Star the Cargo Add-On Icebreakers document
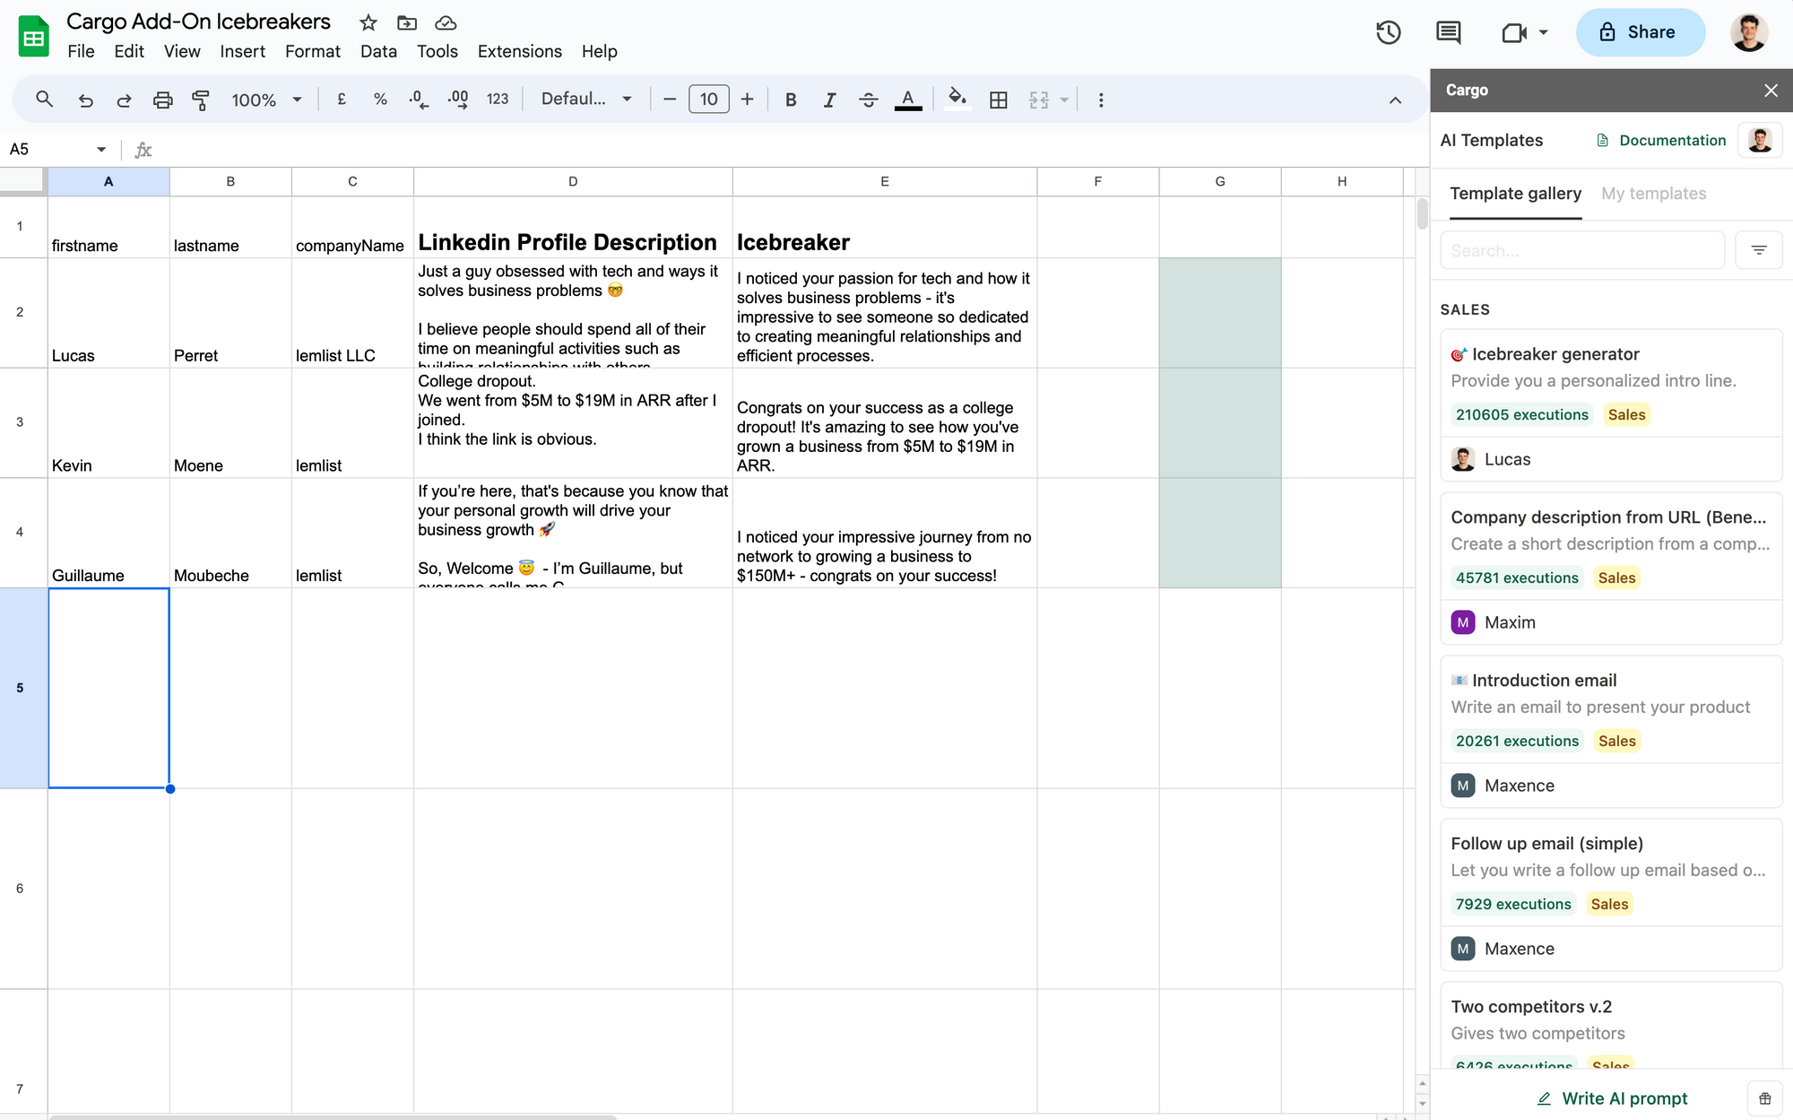Screen dimensions: 1793x1120 pos(368,22)
